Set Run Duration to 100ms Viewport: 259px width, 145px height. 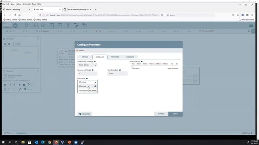(x=152, y=64)
